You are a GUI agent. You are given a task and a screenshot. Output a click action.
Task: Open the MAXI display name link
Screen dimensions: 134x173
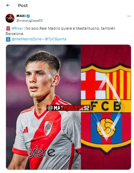pos(21,16)
